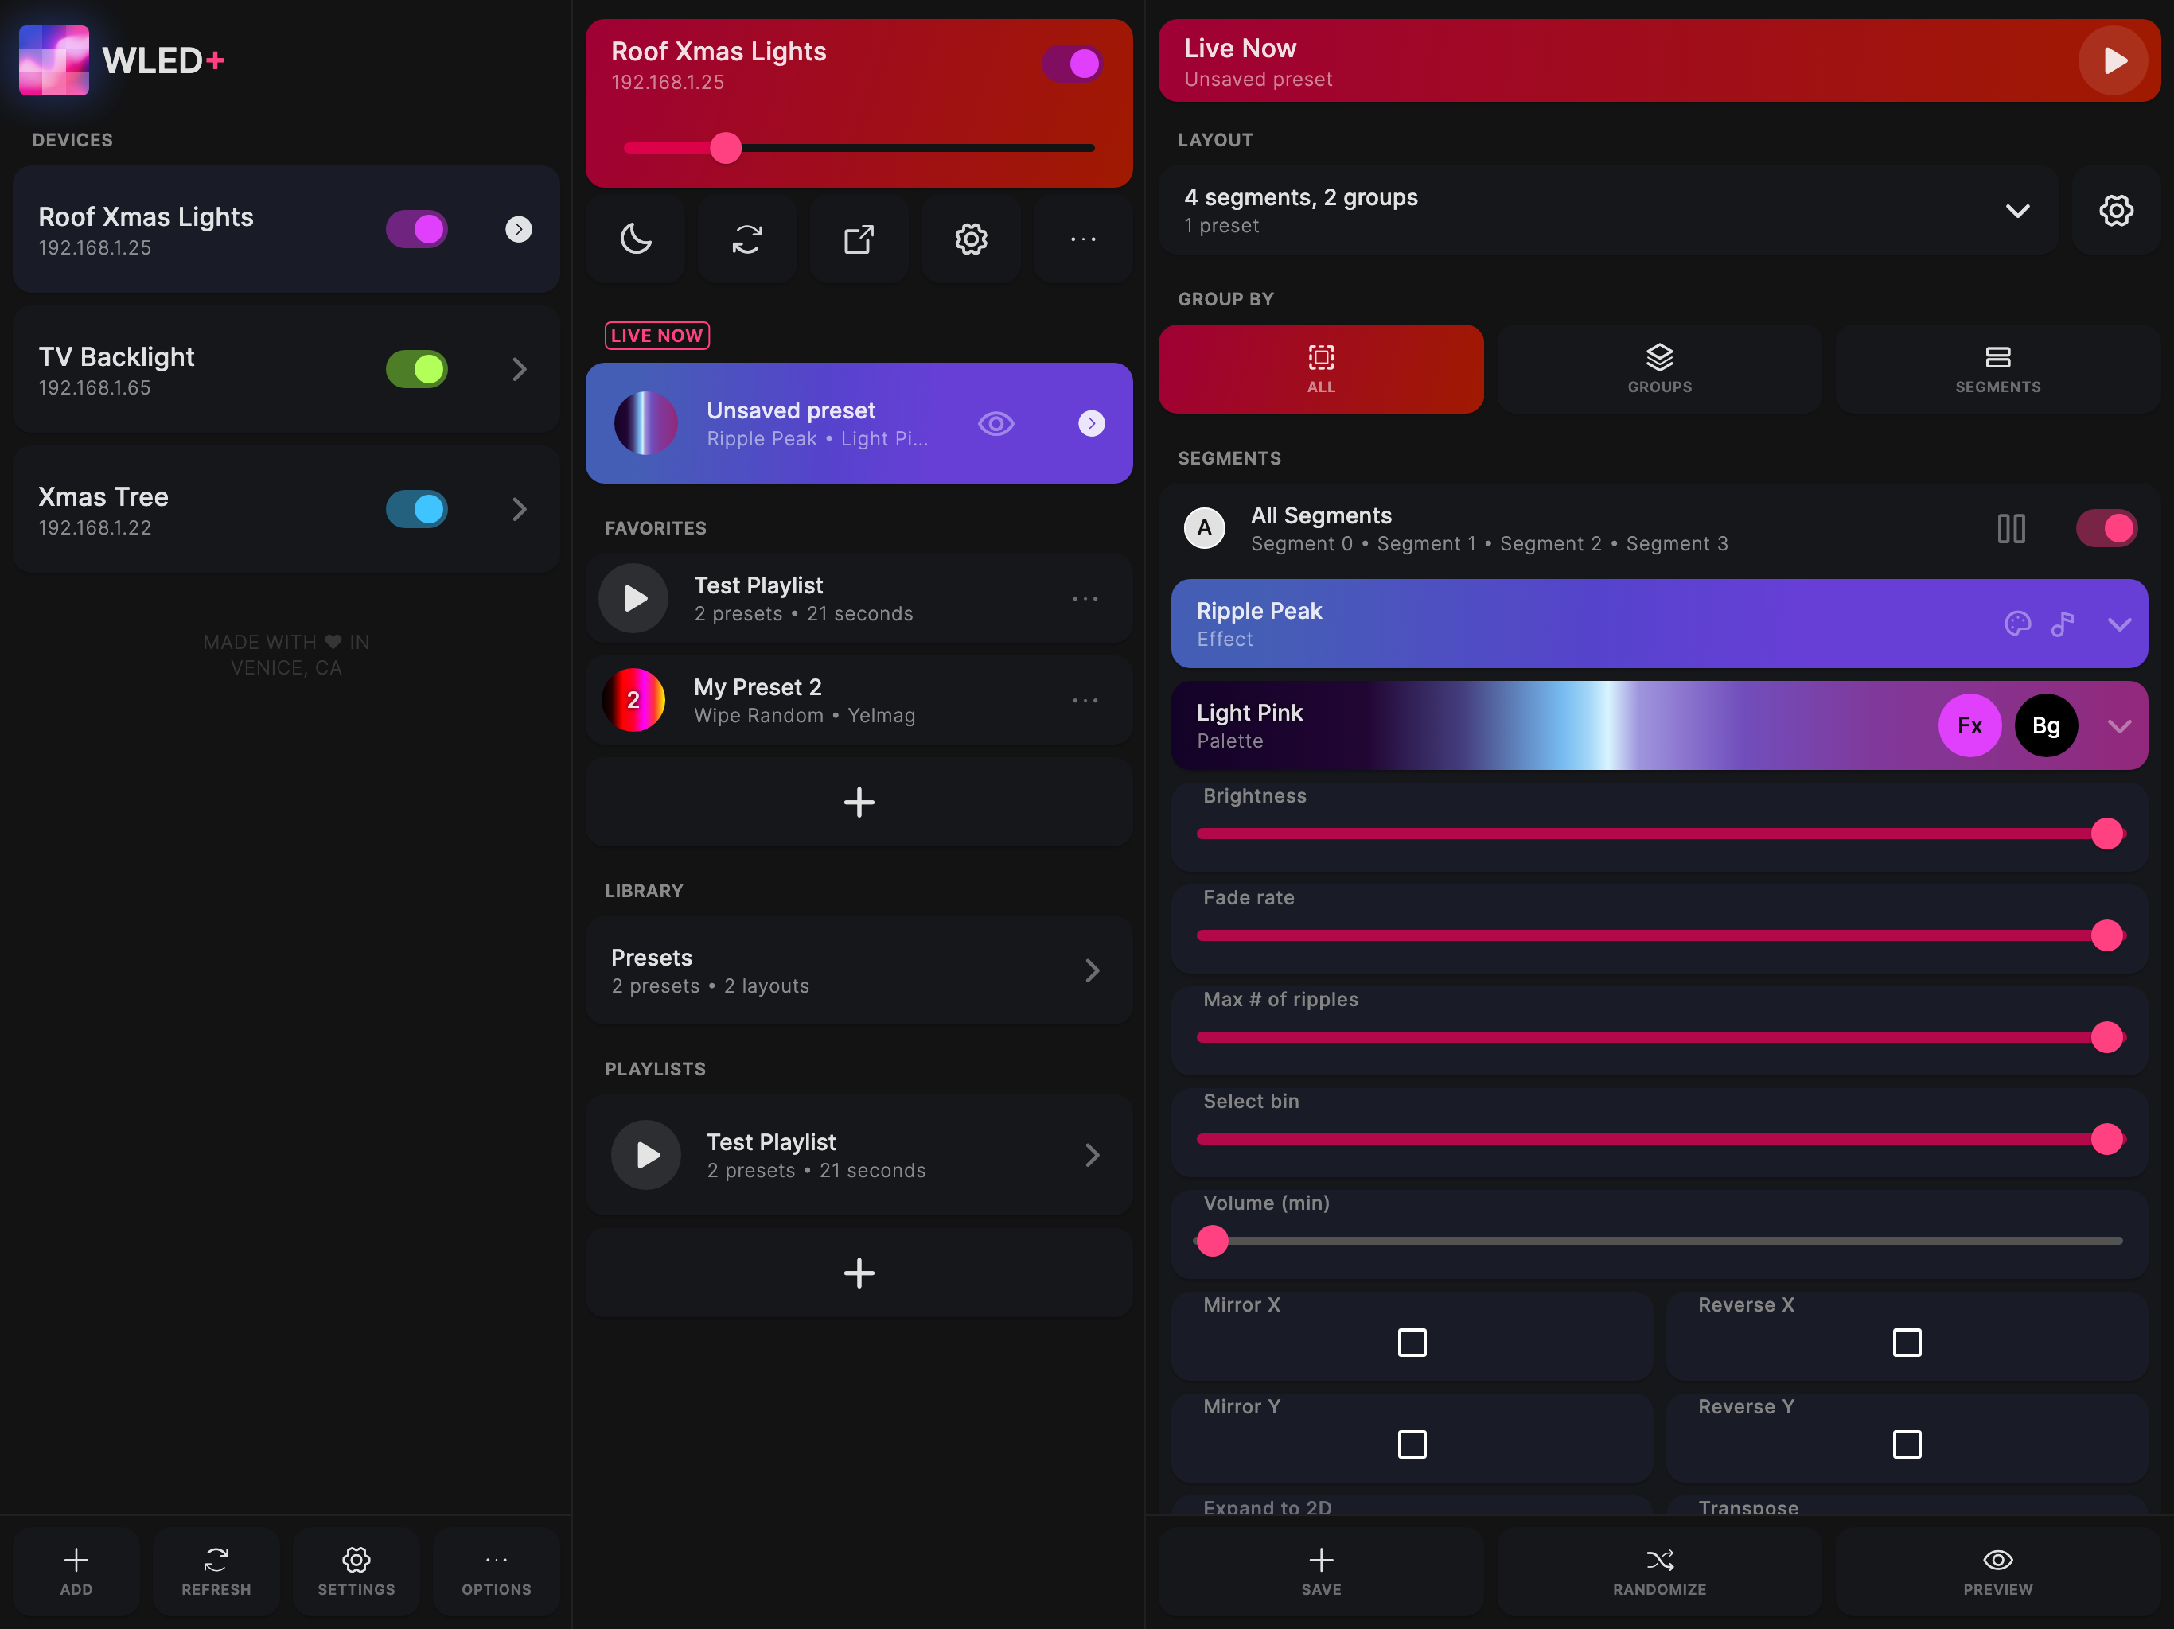Check the Reverse Y checkbox
The image size is (2174, 1629).
point(1907,1444)
